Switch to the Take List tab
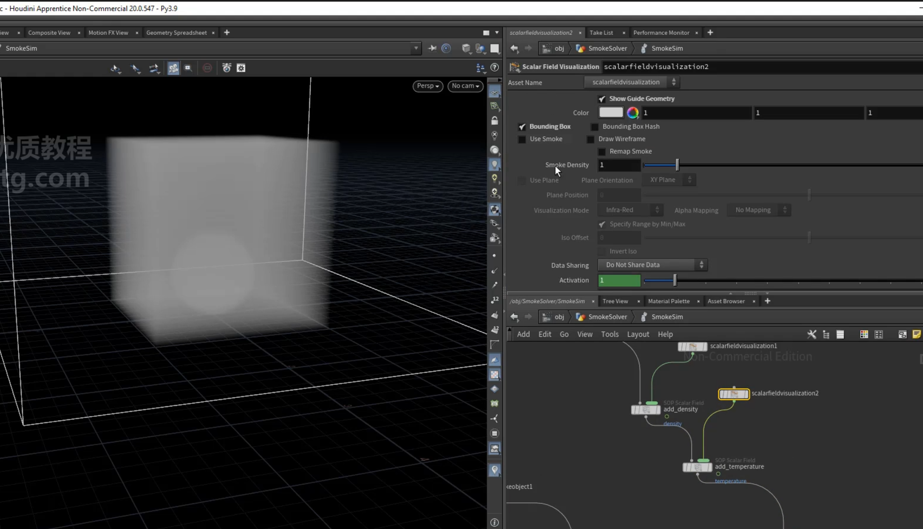The height and width of the screenshot is (529, 923). (601, 33)
